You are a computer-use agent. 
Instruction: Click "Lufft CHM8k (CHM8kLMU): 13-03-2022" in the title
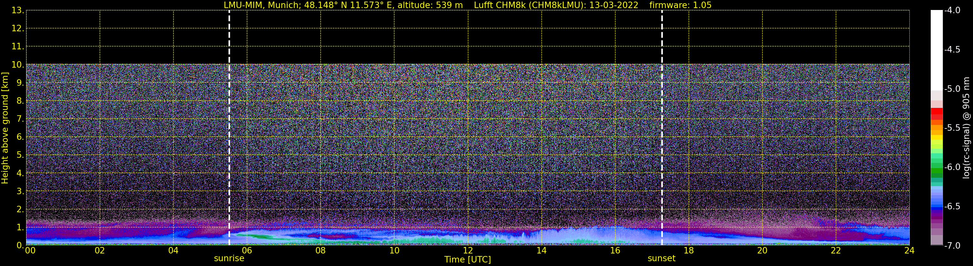(x=556, y=5)
